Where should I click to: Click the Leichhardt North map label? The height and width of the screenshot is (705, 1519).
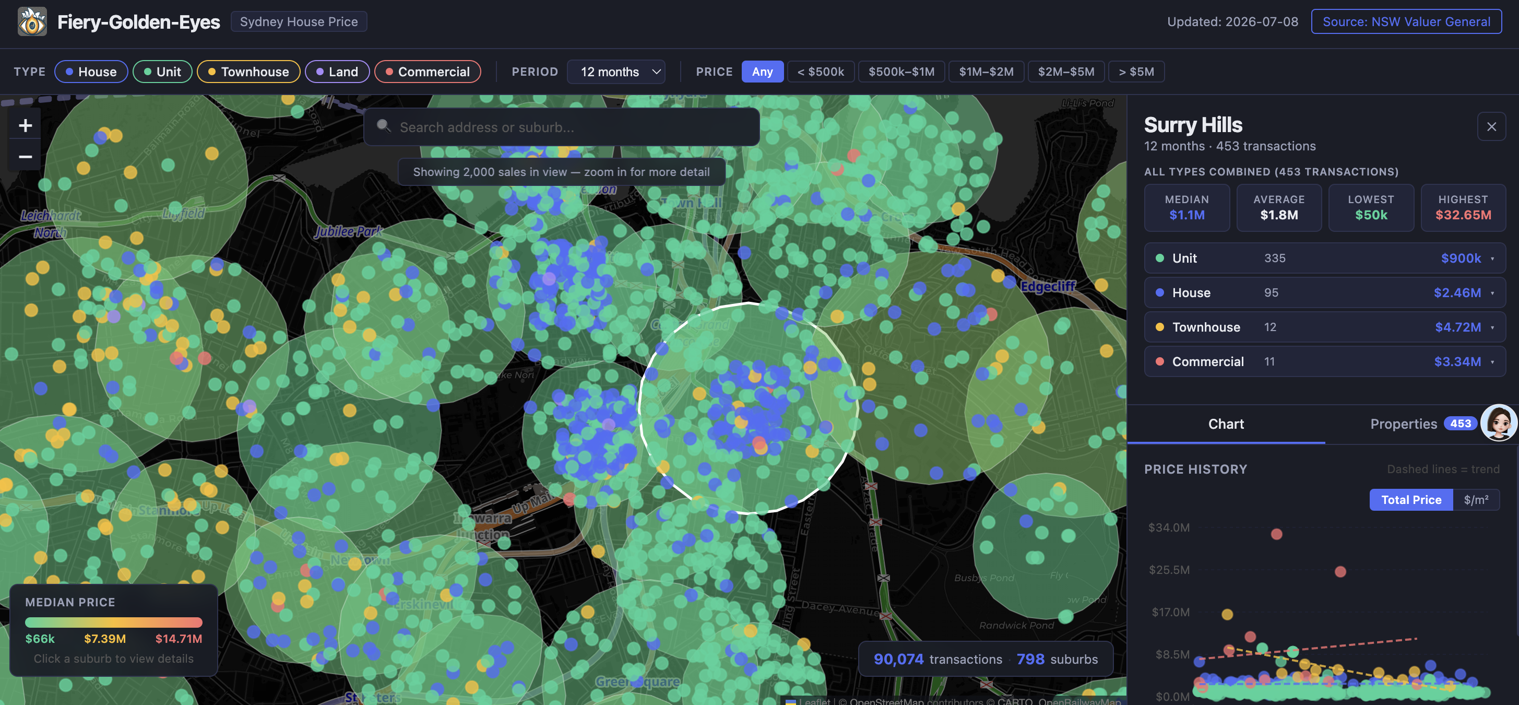50,224
